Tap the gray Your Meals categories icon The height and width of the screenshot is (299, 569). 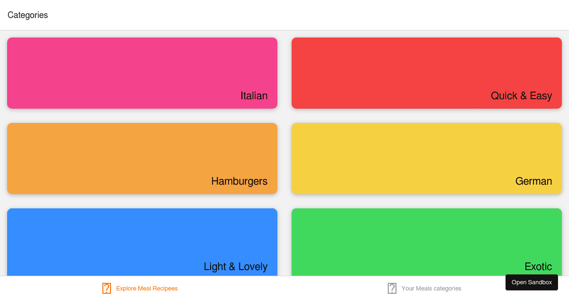(392, 288)
